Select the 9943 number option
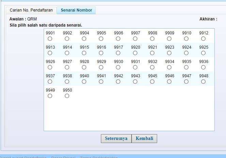The image size is (226, 158). [x=135, y=82]
